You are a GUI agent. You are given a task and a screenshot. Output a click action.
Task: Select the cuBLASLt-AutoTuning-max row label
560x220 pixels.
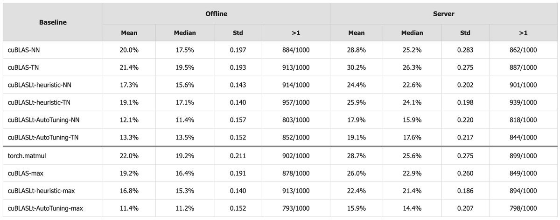46,208
